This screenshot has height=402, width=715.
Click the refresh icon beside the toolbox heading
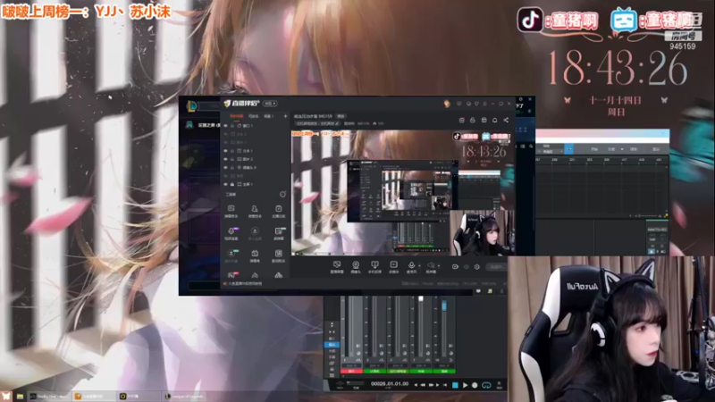click(x=282, y=194)
